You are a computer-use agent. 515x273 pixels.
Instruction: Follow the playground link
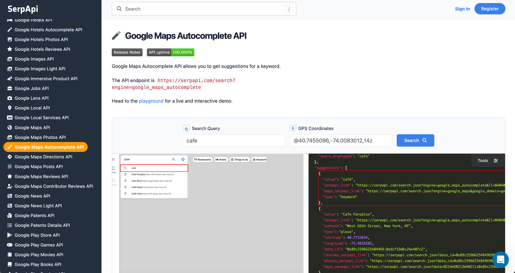tap(151, 101)
